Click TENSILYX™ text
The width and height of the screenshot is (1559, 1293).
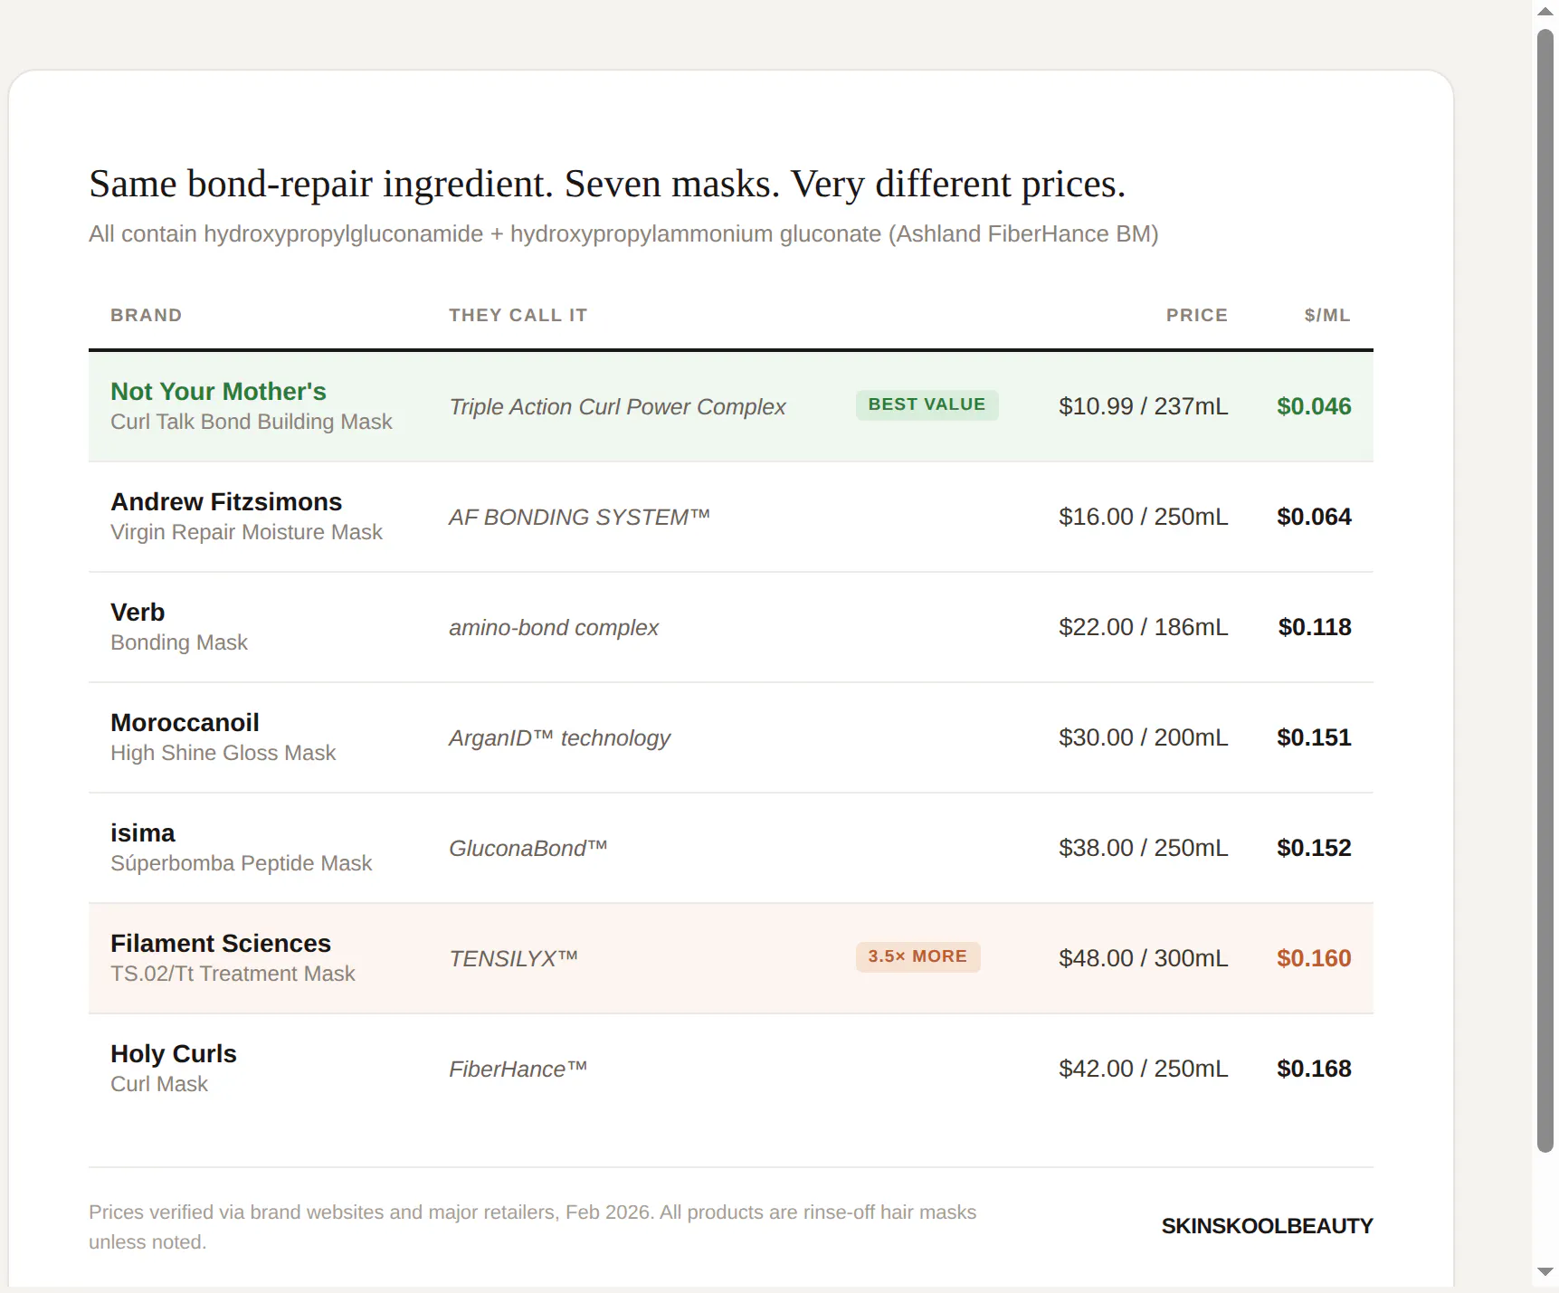[x=513, y=959]
